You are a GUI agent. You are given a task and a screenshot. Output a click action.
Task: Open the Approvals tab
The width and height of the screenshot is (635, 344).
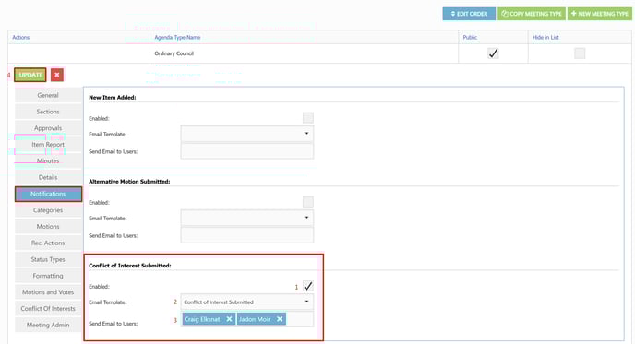coord(48,128)
